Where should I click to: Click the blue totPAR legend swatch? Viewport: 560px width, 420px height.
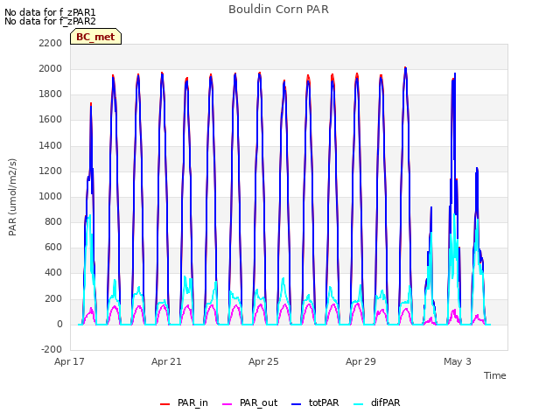coord(297,404)
